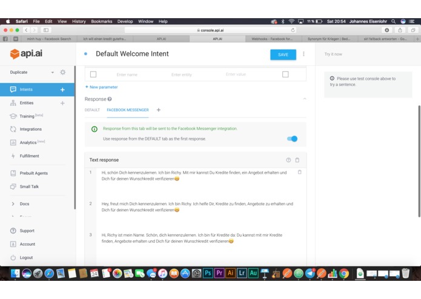Click the Enter value parameter field
Viewport: 421px width, 299px height.
[x=236, y=74]
